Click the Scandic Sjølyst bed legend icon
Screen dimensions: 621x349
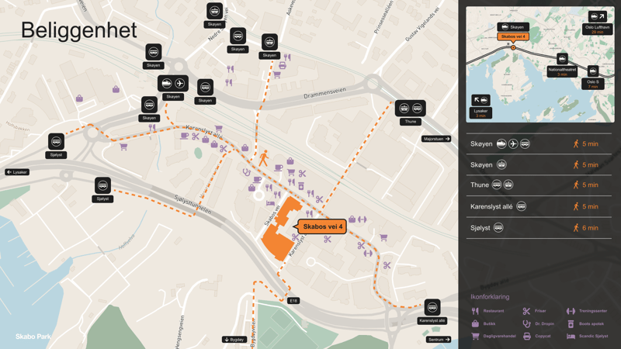pos(571,336)
